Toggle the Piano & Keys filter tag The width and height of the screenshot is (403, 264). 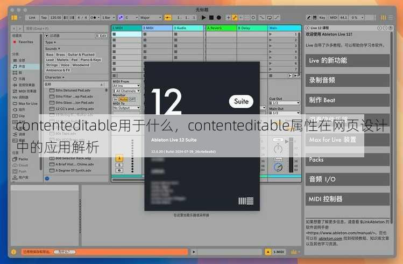coord(90,60)
